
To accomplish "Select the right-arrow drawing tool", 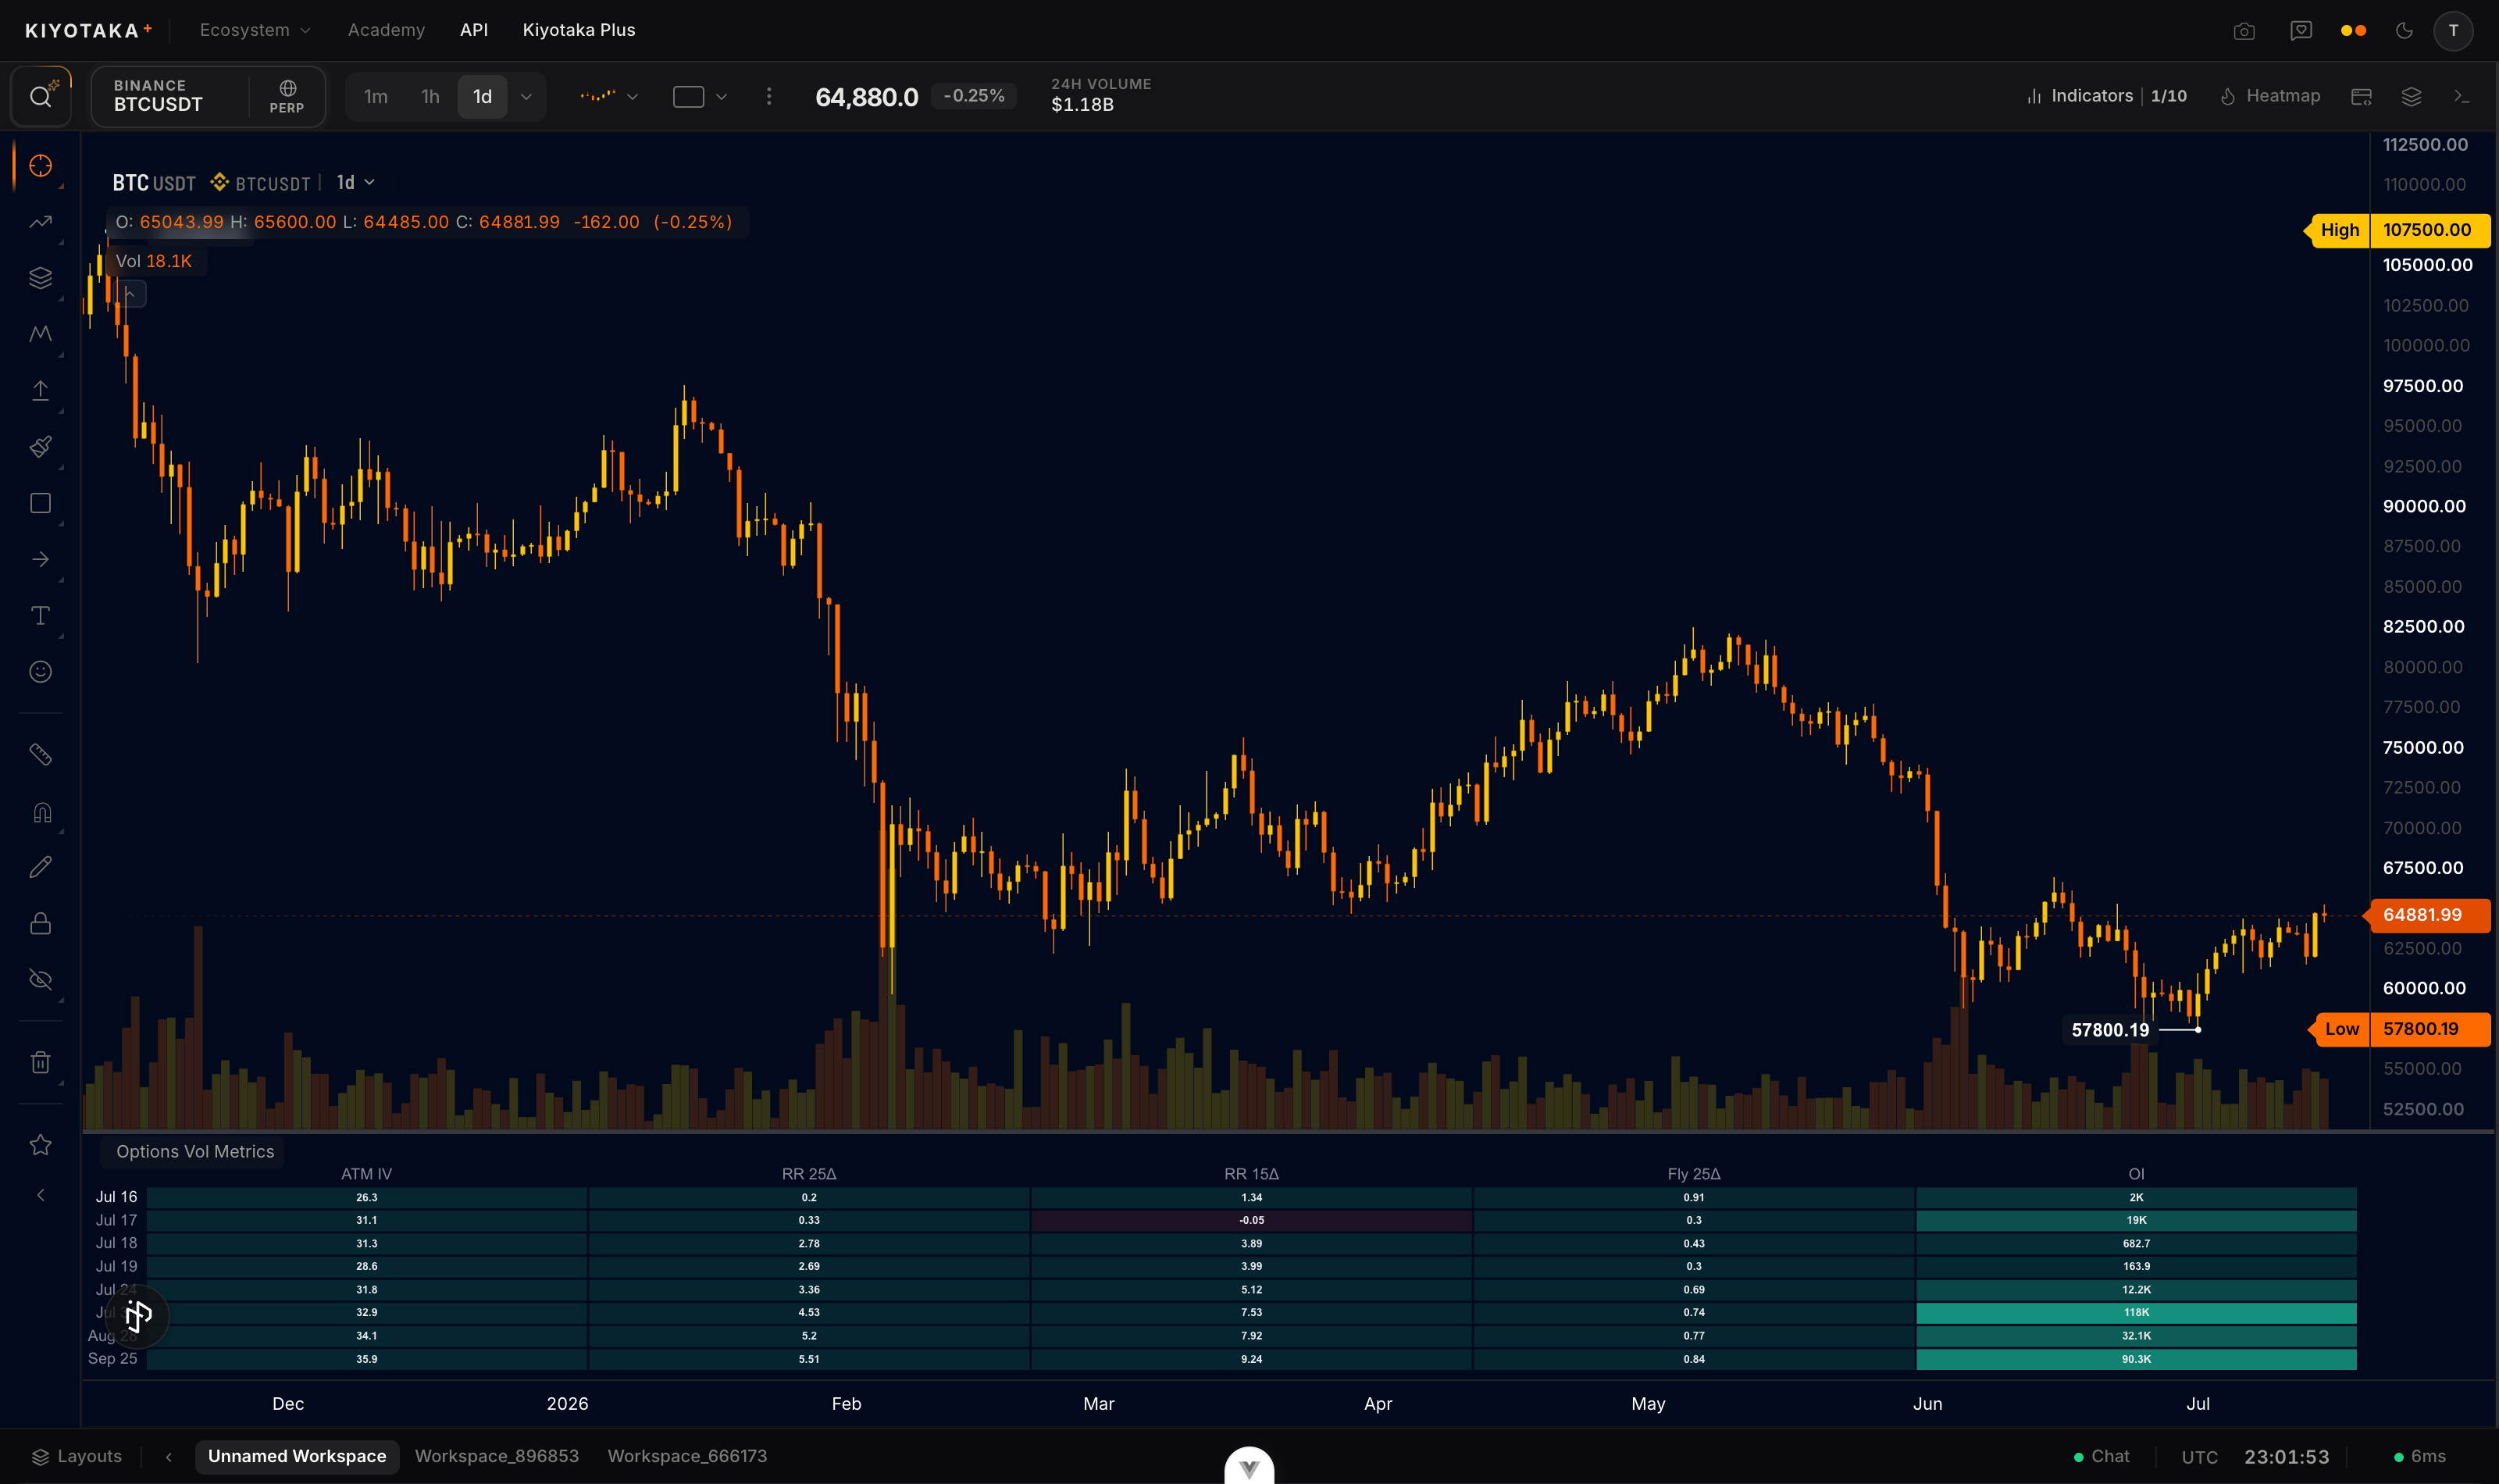I will 40,559.
